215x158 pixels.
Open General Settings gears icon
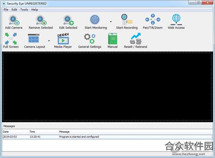click(90, 39)
